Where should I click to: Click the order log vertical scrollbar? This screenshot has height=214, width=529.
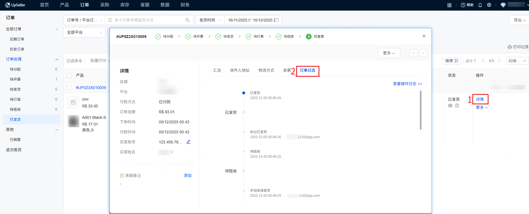[x=421, y=110]
